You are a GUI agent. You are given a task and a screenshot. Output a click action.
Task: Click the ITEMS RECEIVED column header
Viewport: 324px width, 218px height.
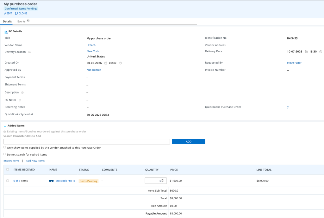tap(24, 170)
